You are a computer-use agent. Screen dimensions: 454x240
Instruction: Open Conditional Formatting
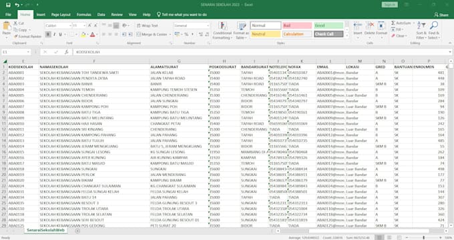pos(222,31)
